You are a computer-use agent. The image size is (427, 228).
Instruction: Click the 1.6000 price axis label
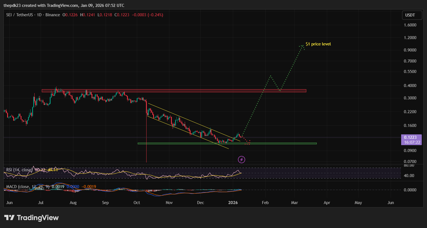point(410,25)
